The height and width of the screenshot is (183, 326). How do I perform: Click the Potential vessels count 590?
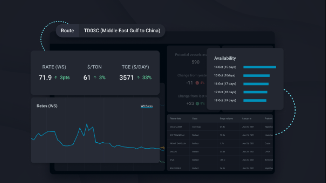pos(195,62)
